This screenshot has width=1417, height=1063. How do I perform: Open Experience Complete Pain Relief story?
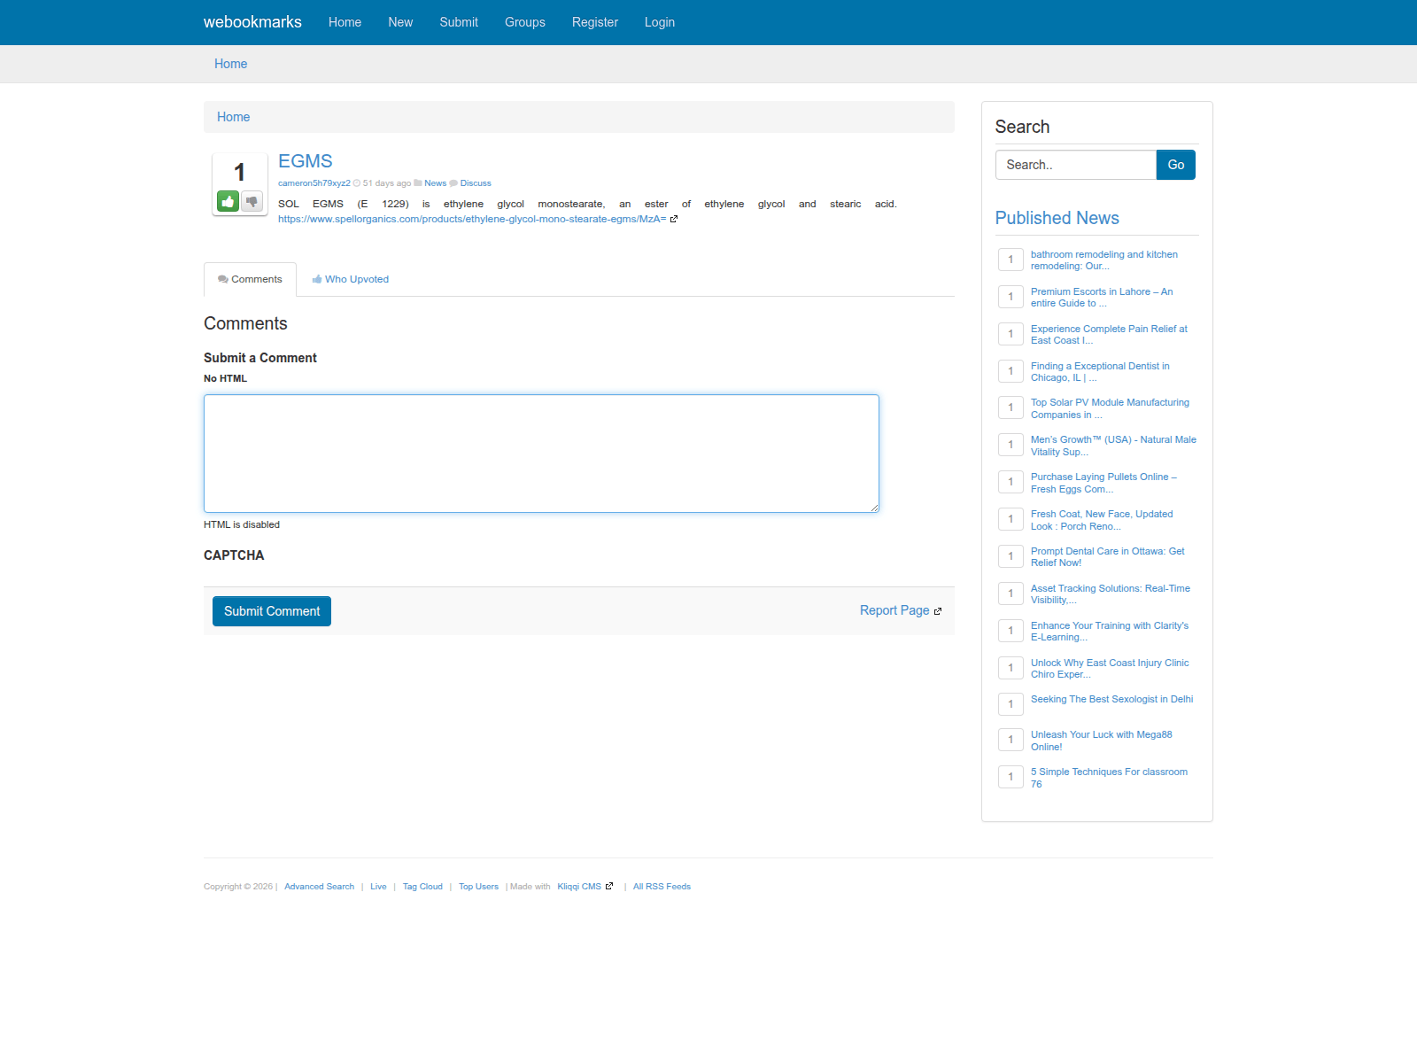click(x=1109, y=335)
